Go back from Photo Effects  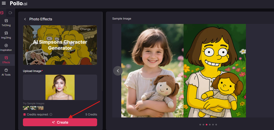[25, 19]
